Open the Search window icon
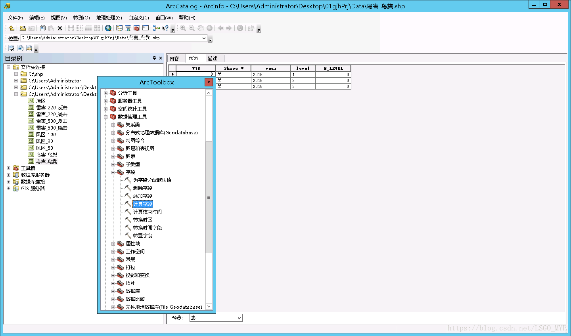 pyautogui.click(x=128, y=28)
